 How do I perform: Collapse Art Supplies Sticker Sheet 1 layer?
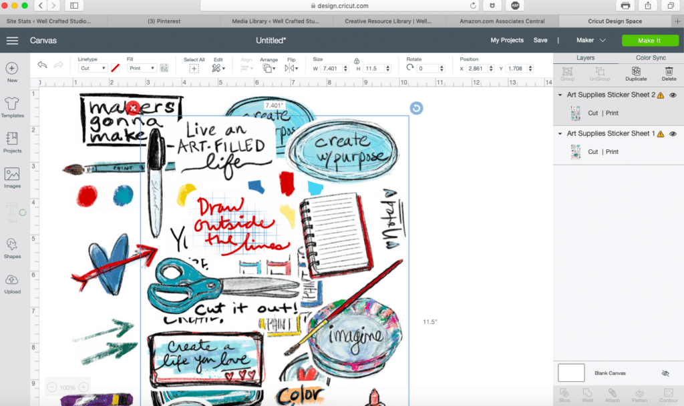click(560, 133)
